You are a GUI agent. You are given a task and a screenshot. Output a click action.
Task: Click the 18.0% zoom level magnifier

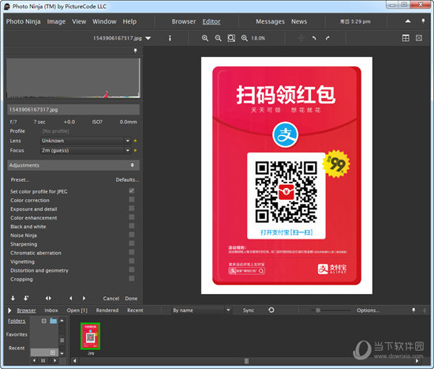245,38
